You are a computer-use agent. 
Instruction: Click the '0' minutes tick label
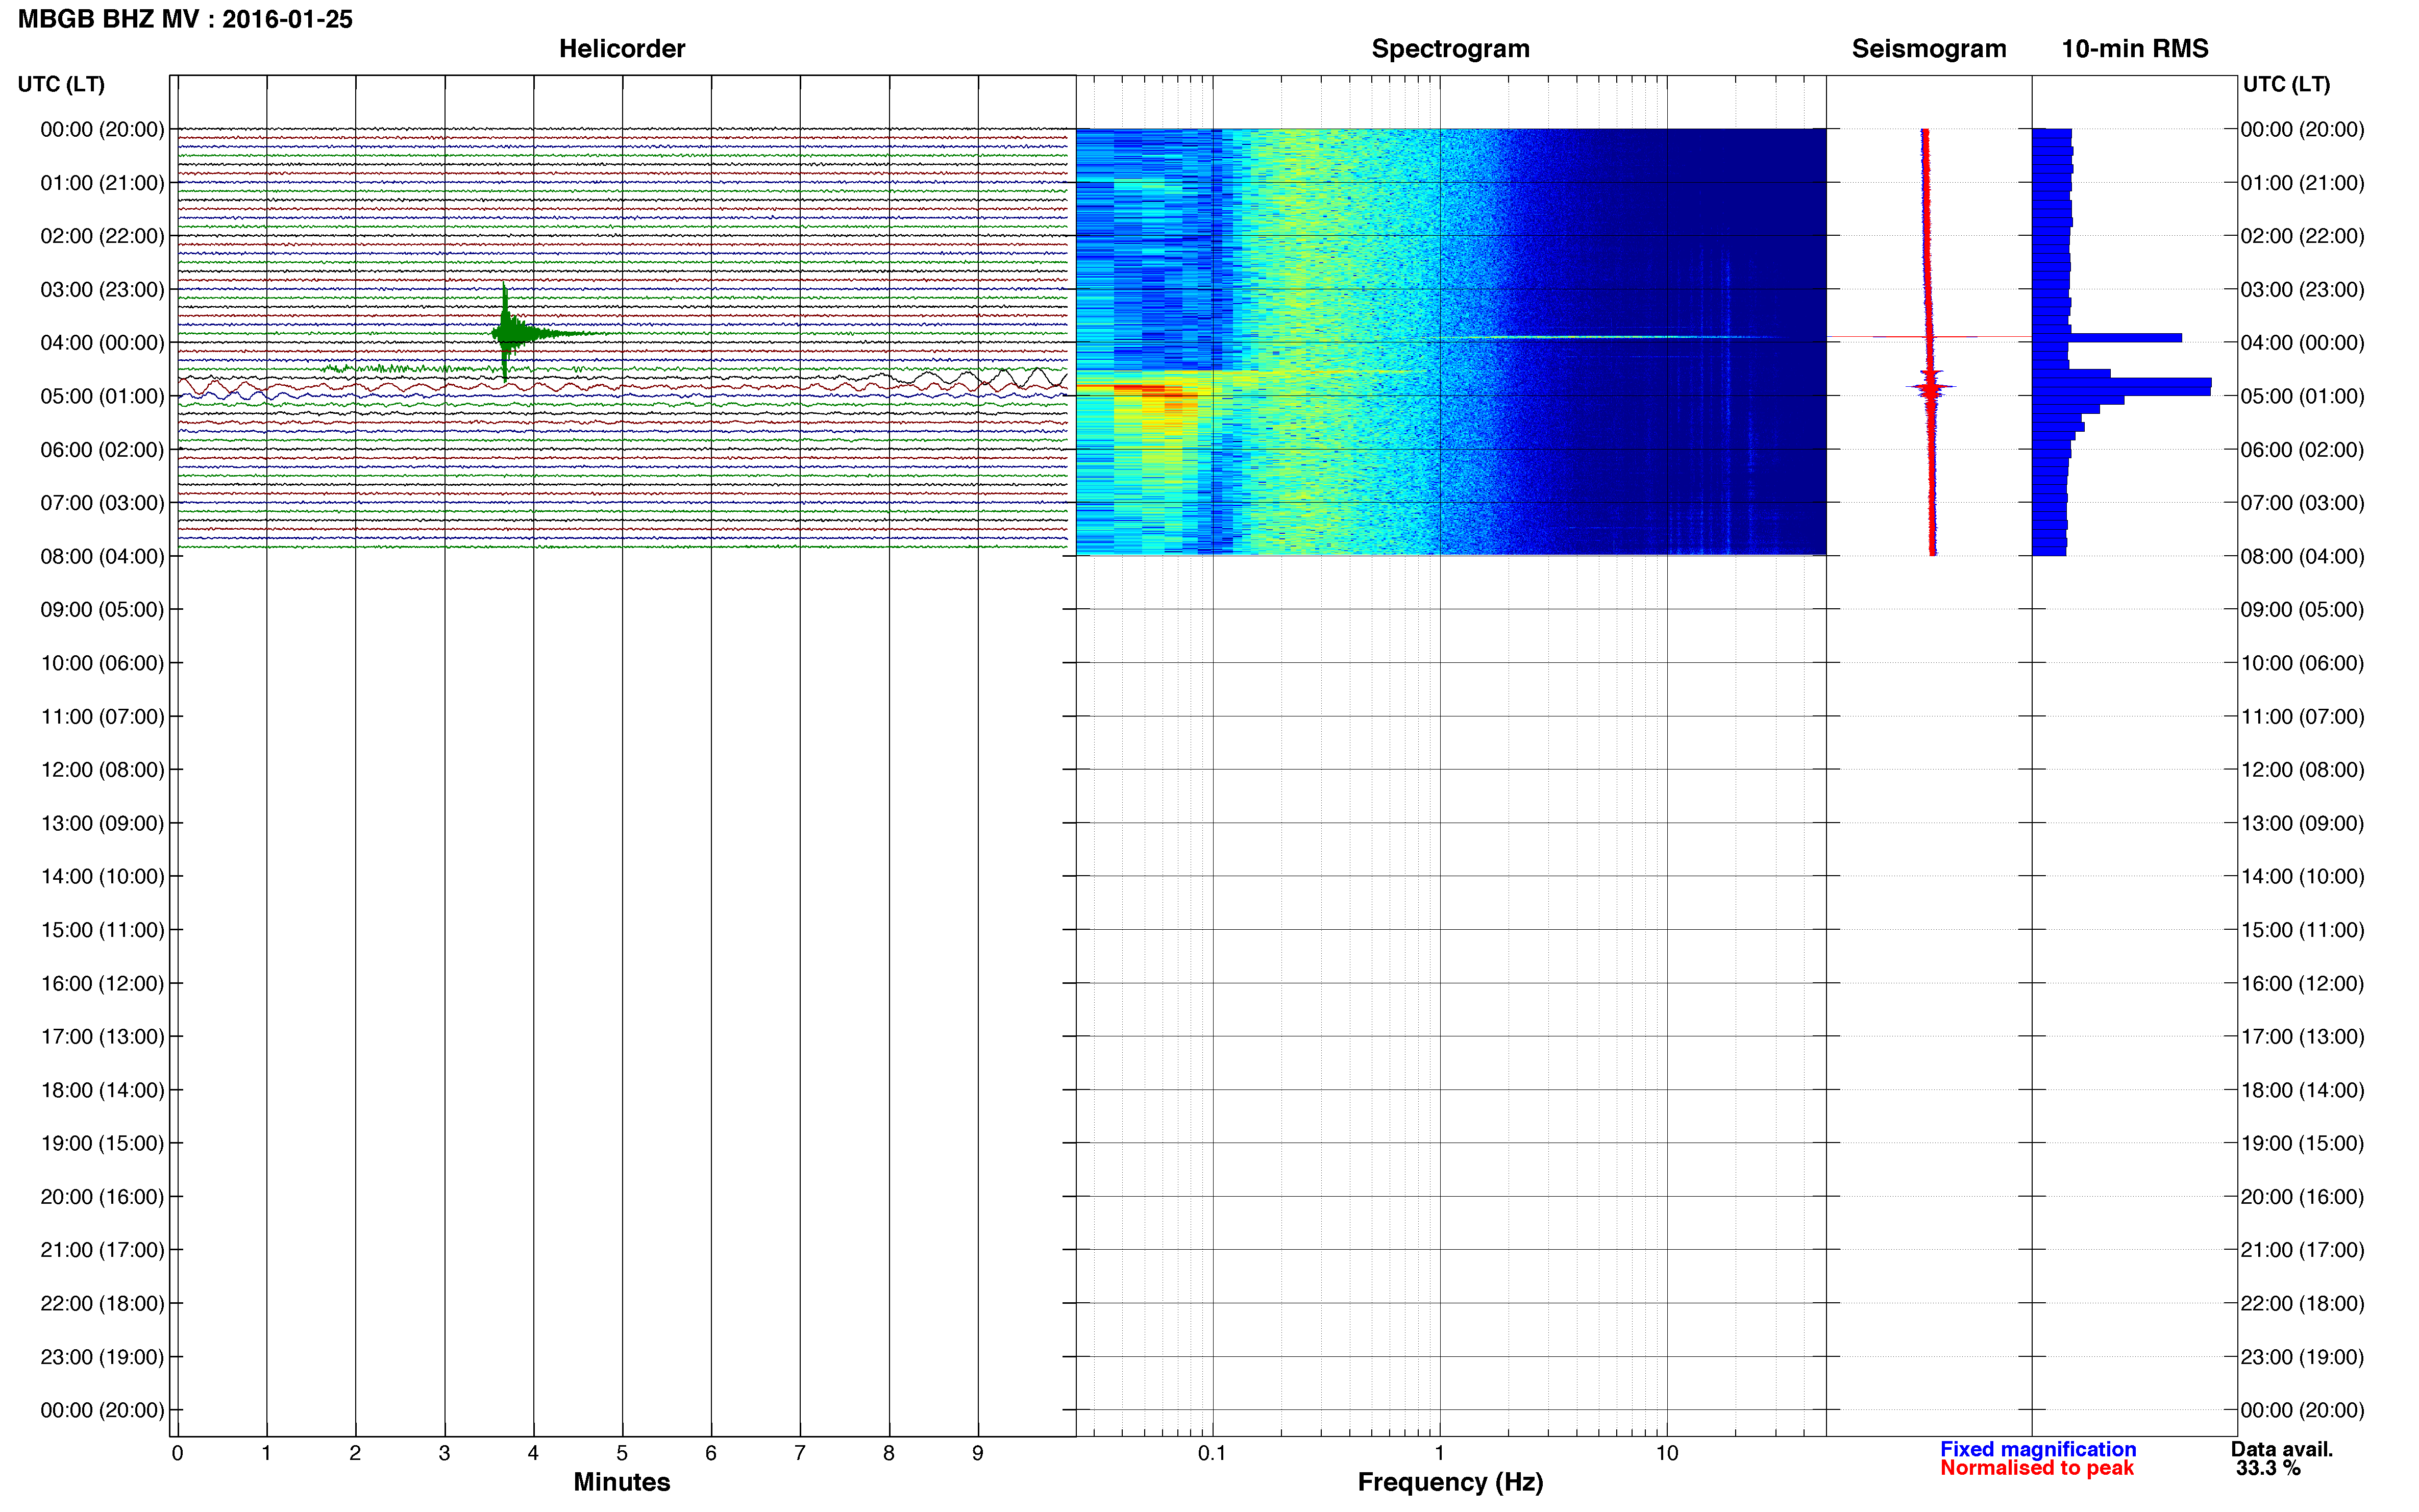(x=177, y=1453)
